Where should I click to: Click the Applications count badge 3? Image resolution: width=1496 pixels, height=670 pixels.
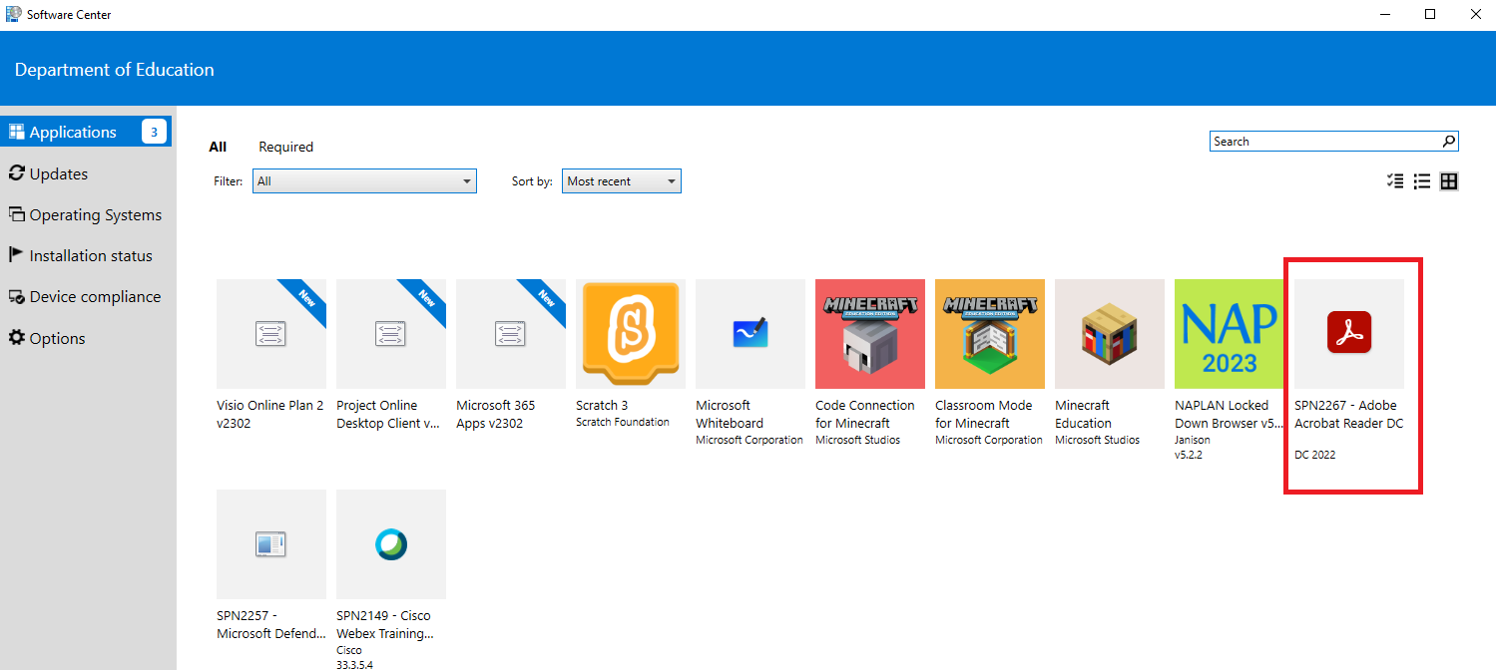click(x=154, y=132)
